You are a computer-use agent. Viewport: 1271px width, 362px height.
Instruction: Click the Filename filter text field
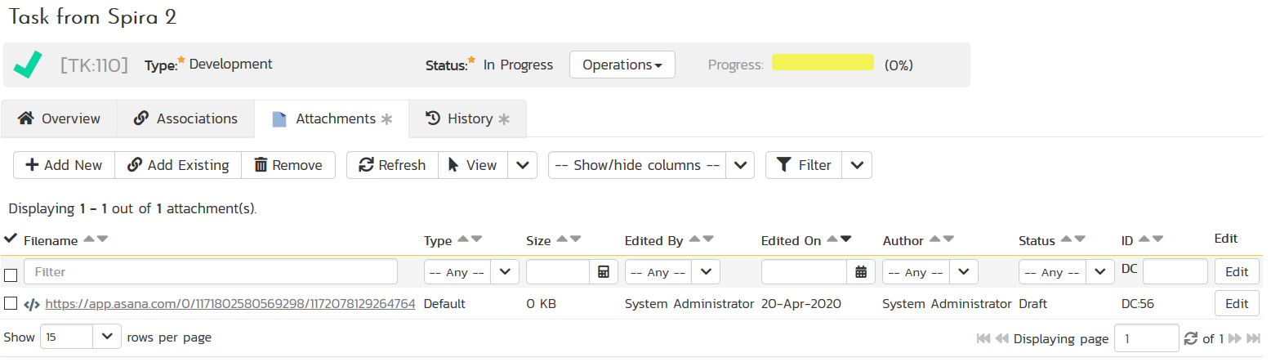211,272
